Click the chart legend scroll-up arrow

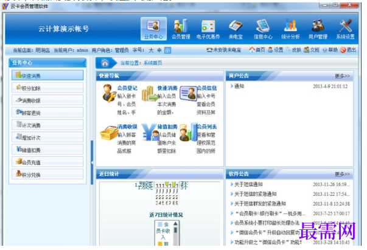[175, 224]
